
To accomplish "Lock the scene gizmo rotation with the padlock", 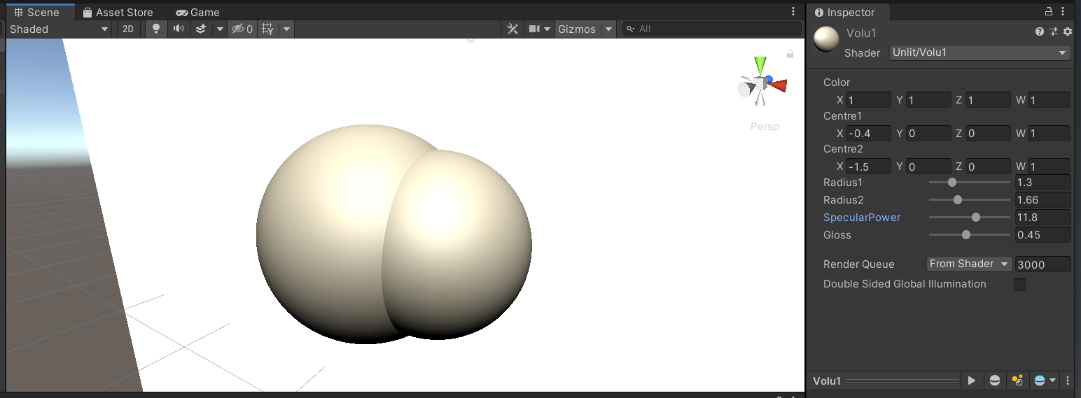I will (x=790, y=54).
